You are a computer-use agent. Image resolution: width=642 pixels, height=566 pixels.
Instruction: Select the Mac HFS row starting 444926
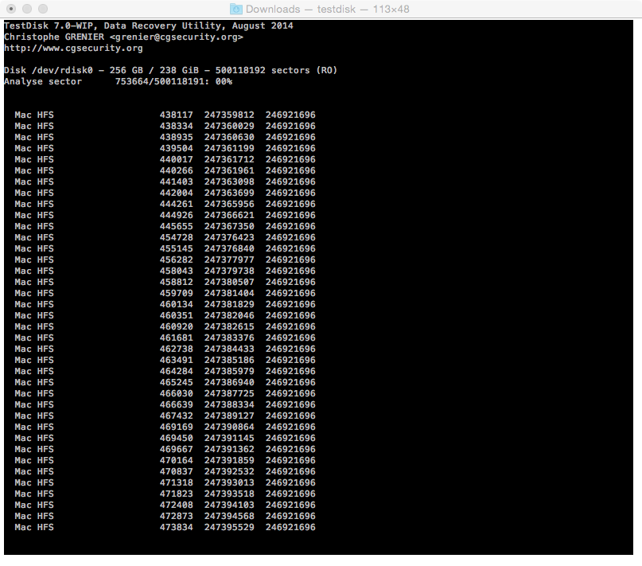pyautogui.click(x=165, y=215)
